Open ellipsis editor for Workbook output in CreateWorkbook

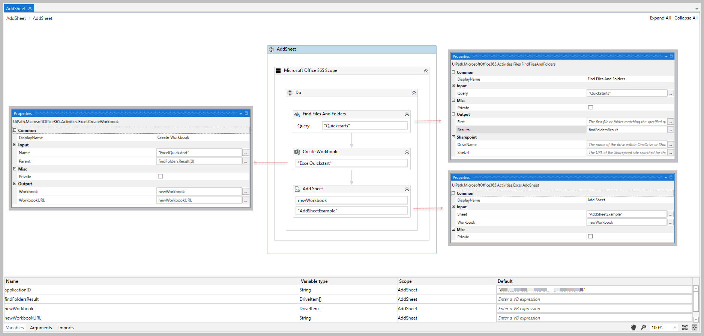[x=246, y=192]
